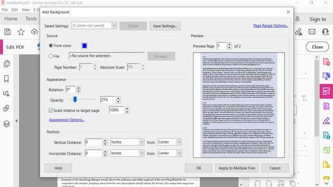This screenshot has height=187, width=333.
Task: Toggle Scale relative to target page checkbox
Action: click(x=50, y=110)
